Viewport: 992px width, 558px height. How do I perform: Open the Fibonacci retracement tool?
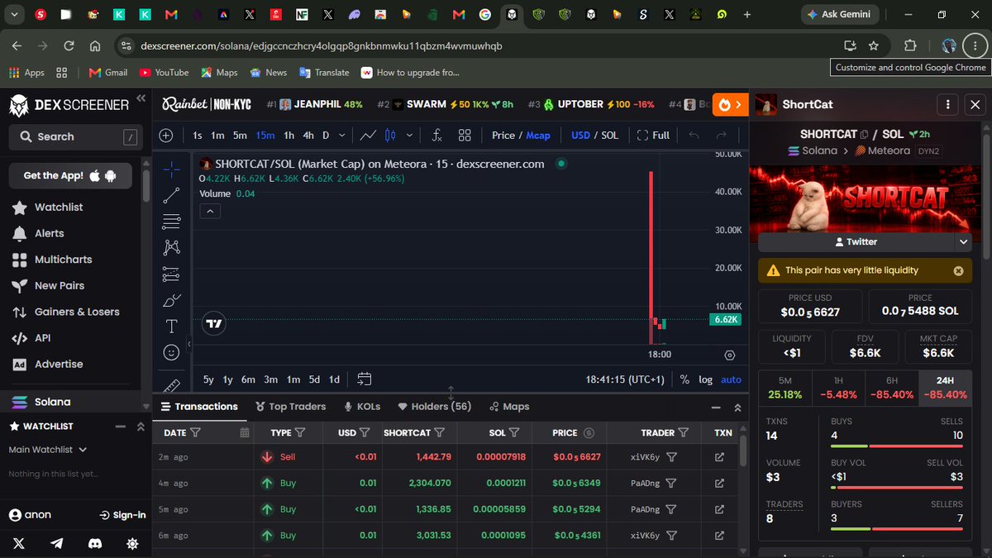[x=171, y=221]
